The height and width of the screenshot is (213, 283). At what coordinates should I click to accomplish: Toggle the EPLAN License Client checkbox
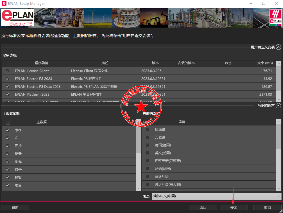point(7,71)
